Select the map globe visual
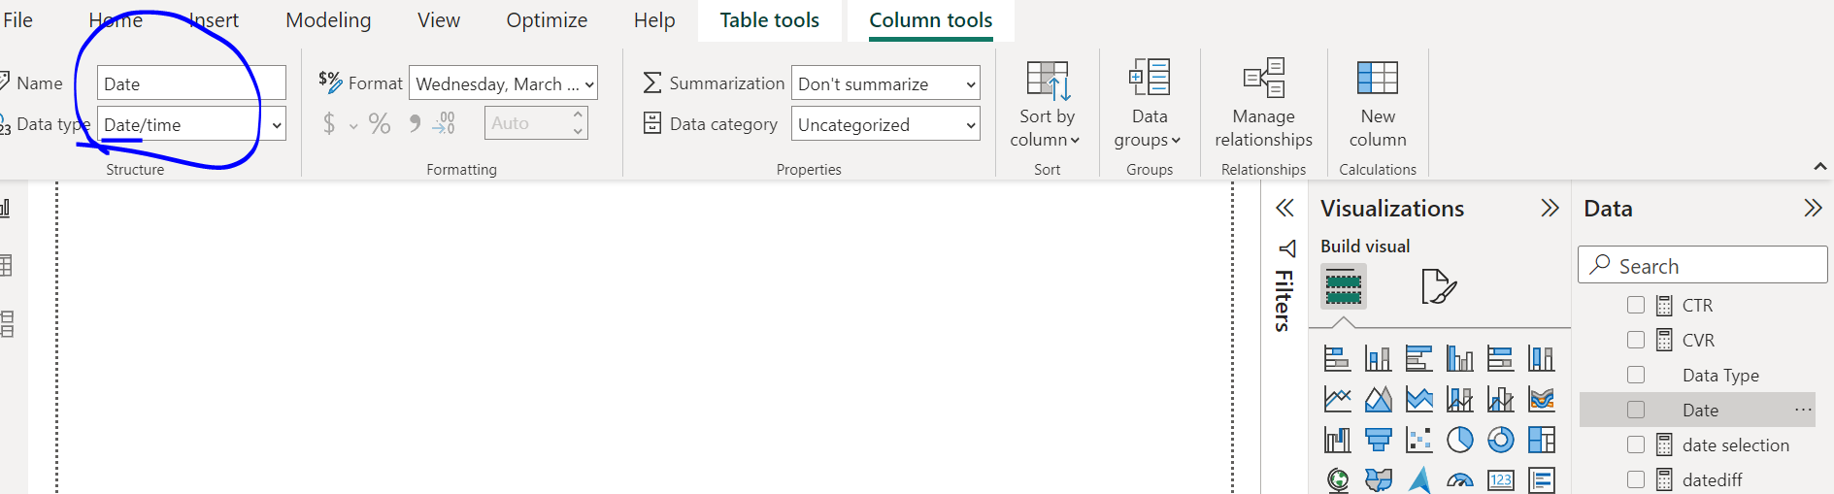Screen dimensions: 1834x494 click(1337, 479)
